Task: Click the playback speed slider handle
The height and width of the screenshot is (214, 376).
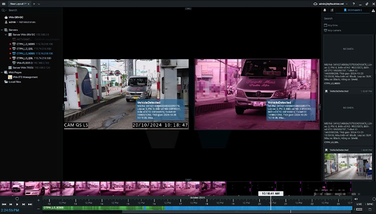Action: (17, 199)
